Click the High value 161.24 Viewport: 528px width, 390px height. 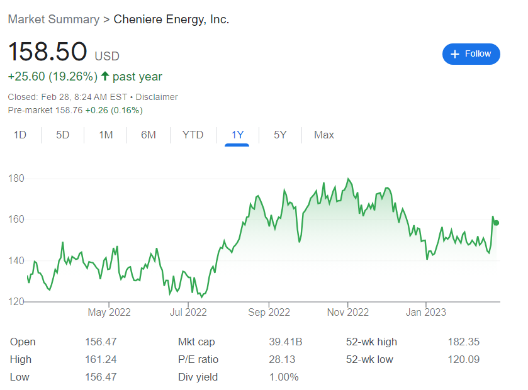click(101, 359)
